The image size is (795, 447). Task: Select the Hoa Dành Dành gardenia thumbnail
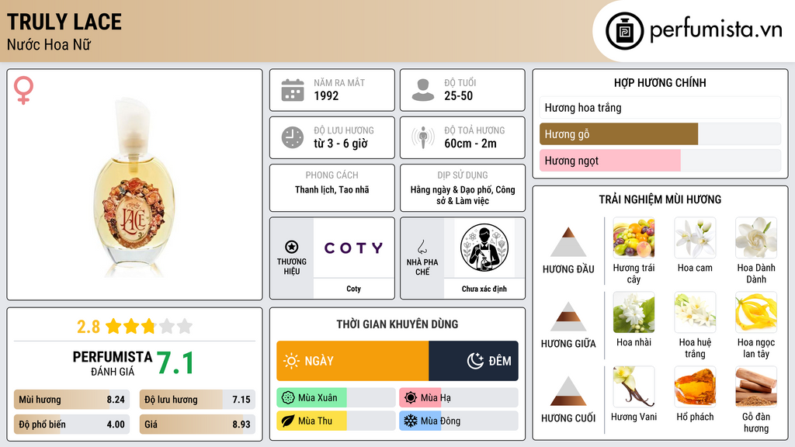point(756,237)
